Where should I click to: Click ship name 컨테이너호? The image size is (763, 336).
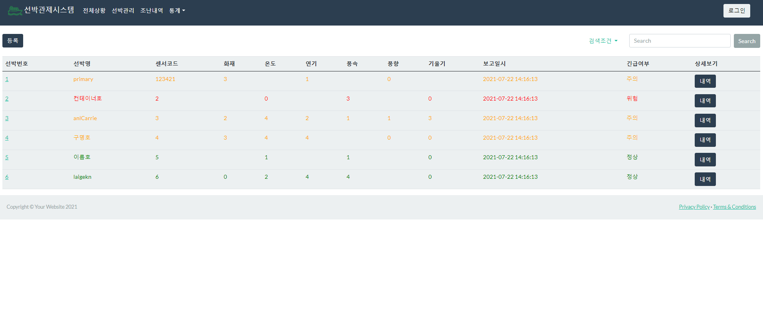pos(87,98)
